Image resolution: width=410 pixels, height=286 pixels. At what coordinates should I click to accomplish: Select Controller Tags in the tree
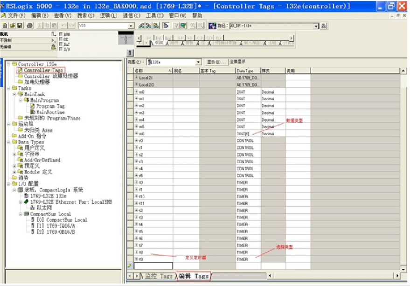coord(43,70)
